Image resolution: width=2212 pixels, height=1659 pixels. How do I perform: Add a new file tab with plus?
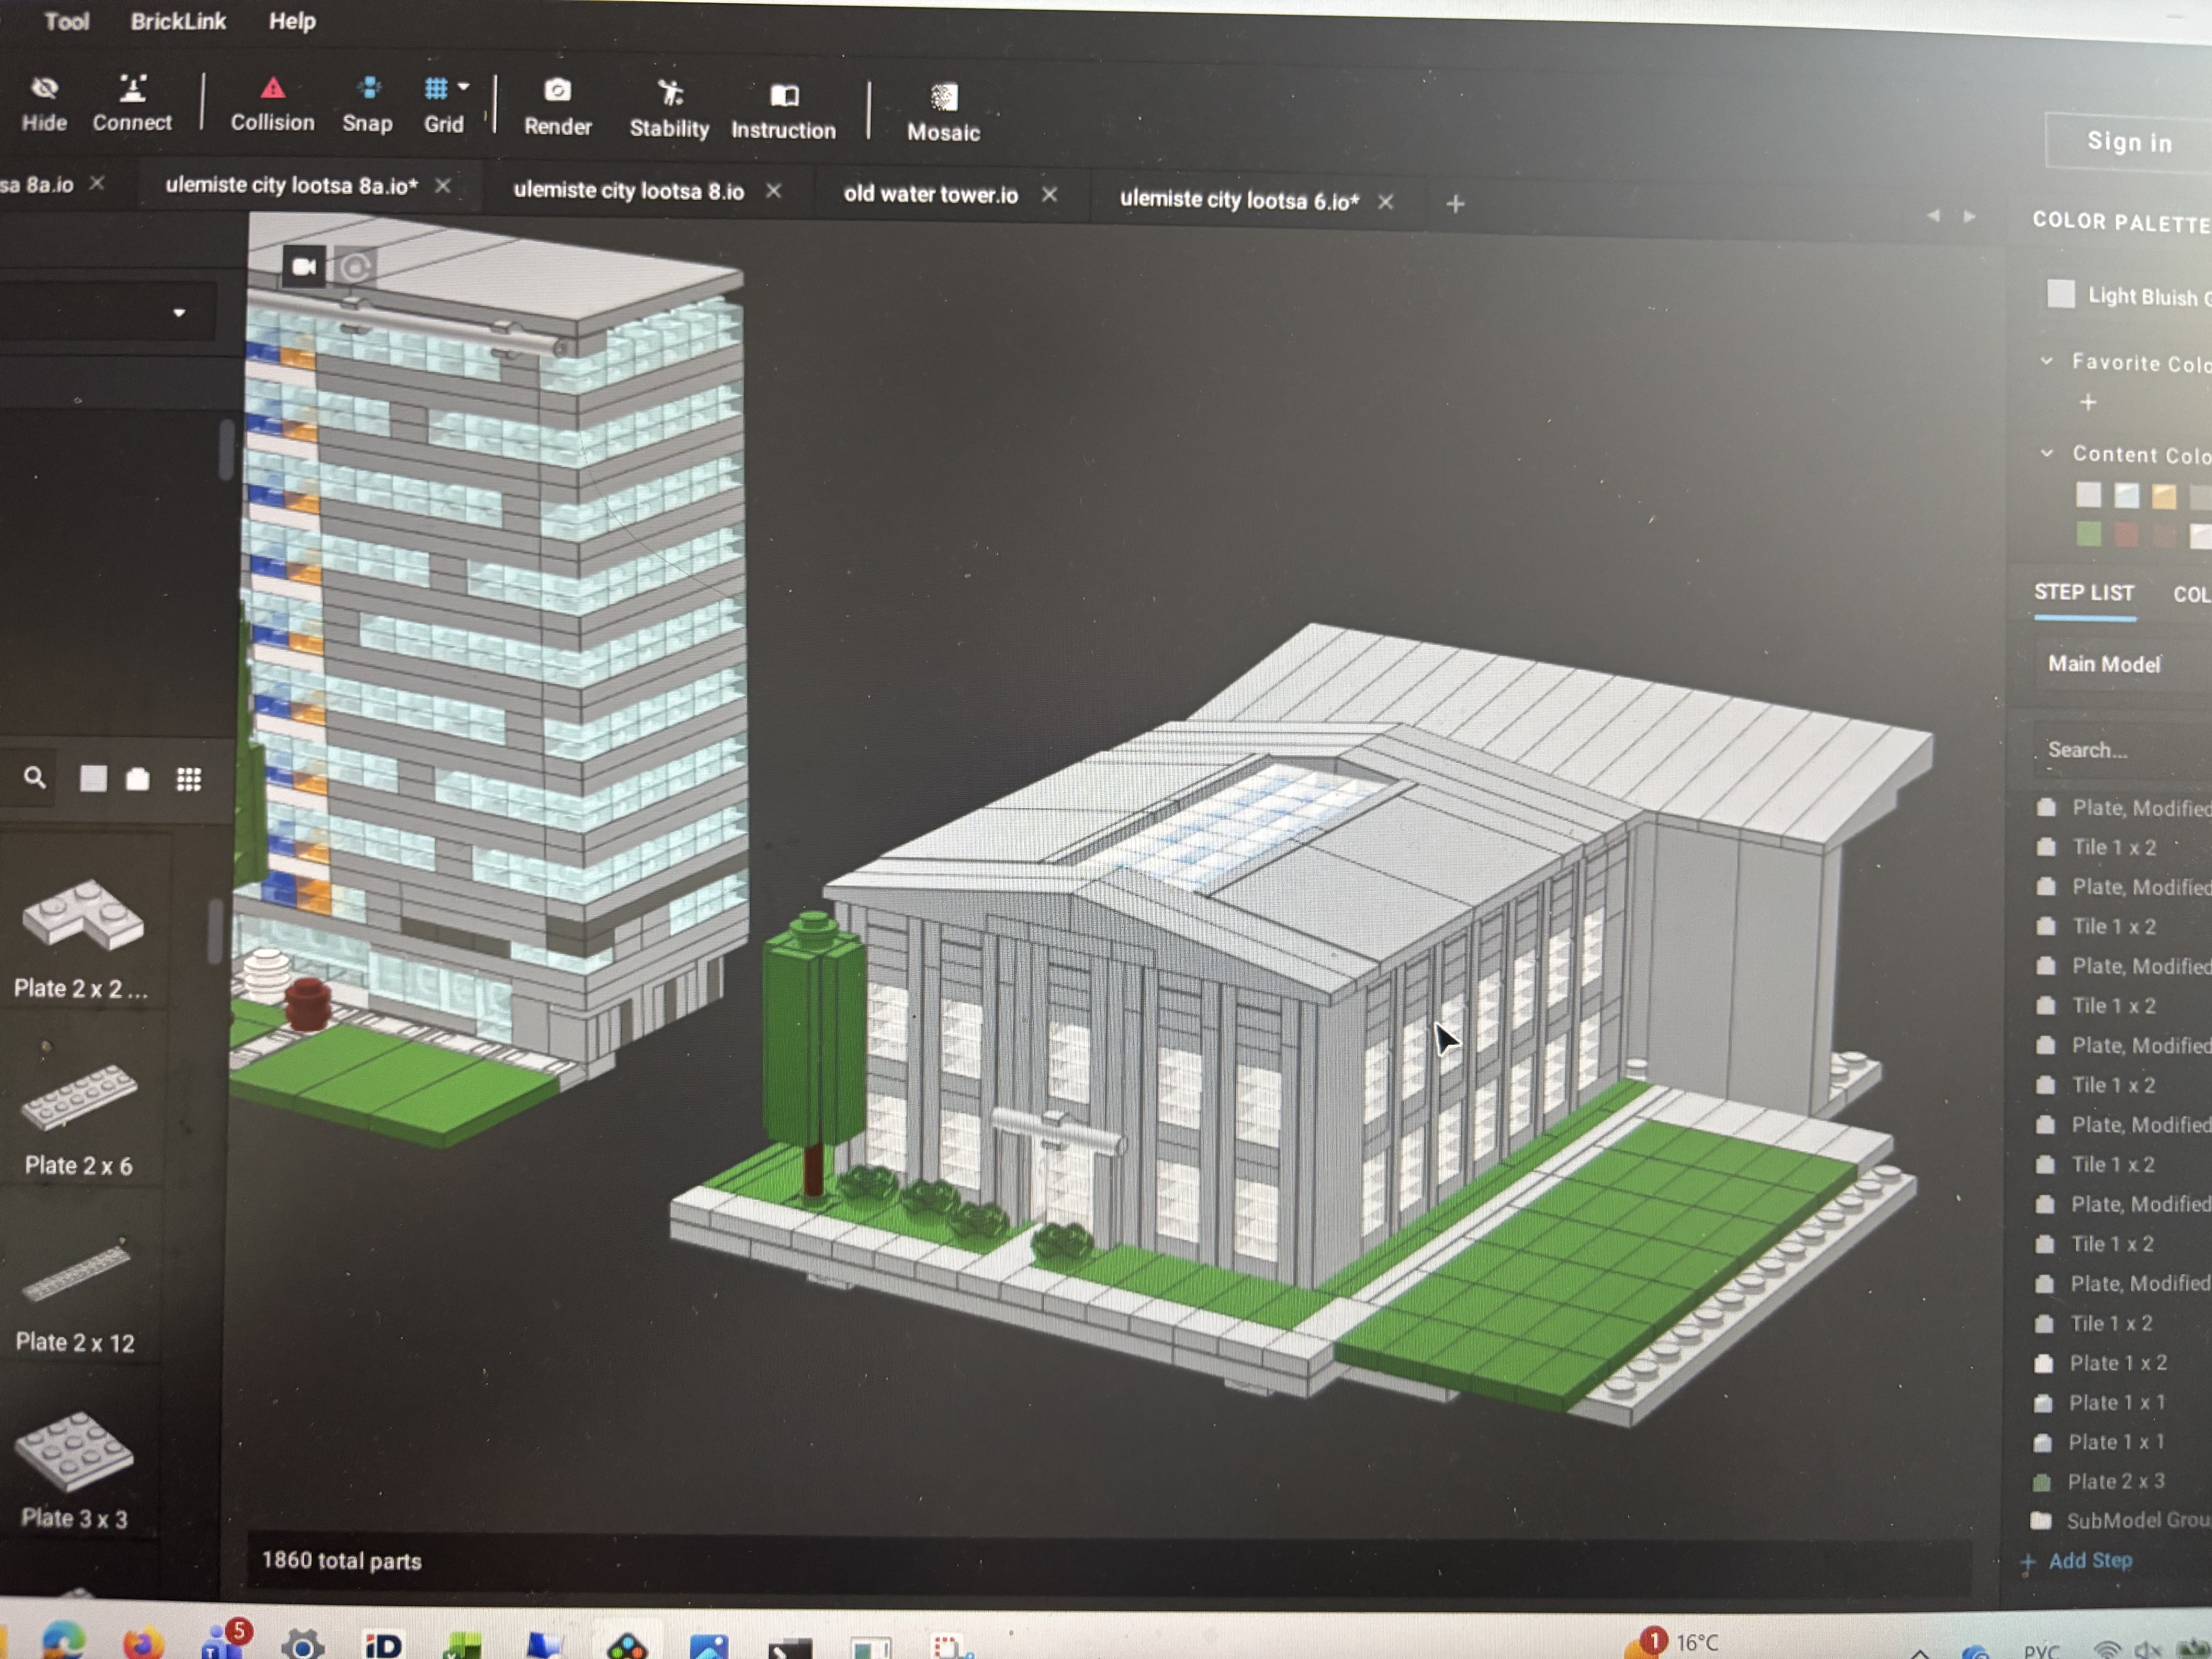pos(1455,204)
